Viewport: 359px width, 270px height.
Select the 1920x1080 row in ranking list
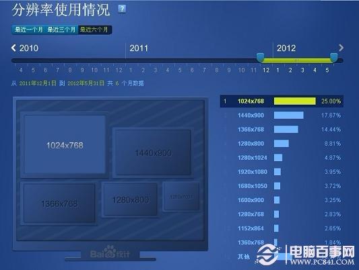click(x=282, y=172)
